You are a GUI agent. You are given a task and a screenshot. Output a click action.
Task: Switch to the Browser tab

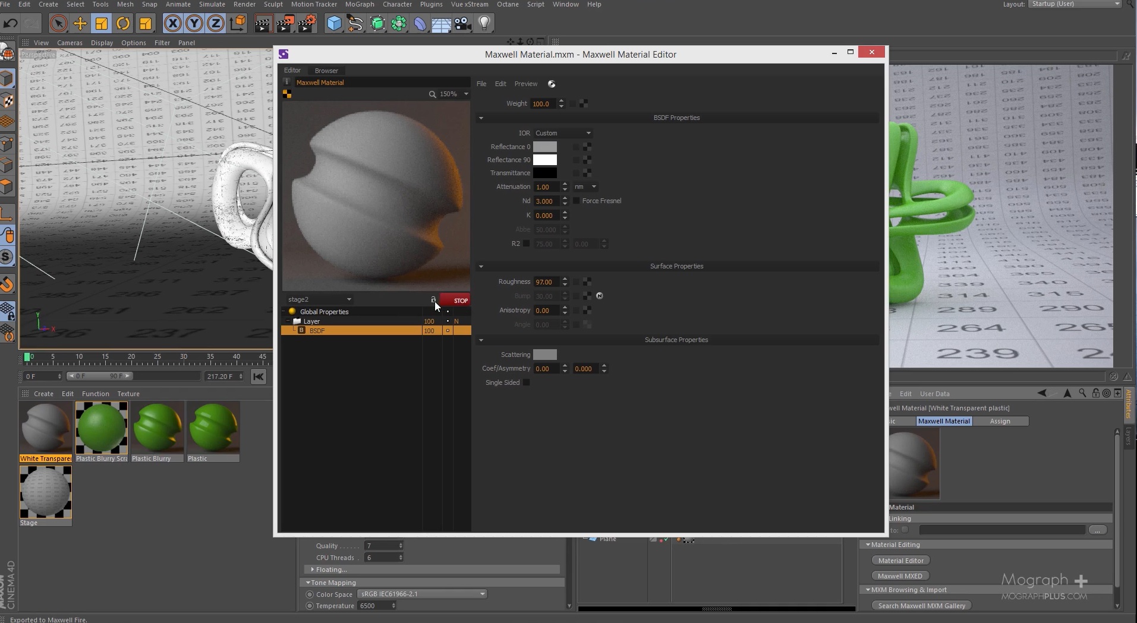click(x=326, y=70)
